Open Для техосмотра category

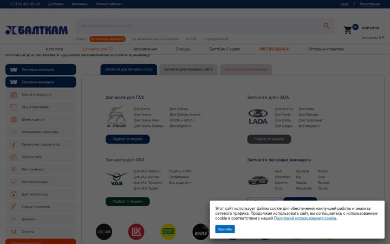[41, 194]
